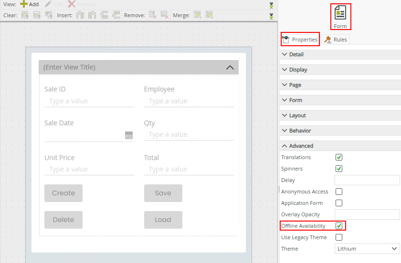Check the Use Legacy Theme box
The height and width of the screenshot is (263, 401).
339,237
